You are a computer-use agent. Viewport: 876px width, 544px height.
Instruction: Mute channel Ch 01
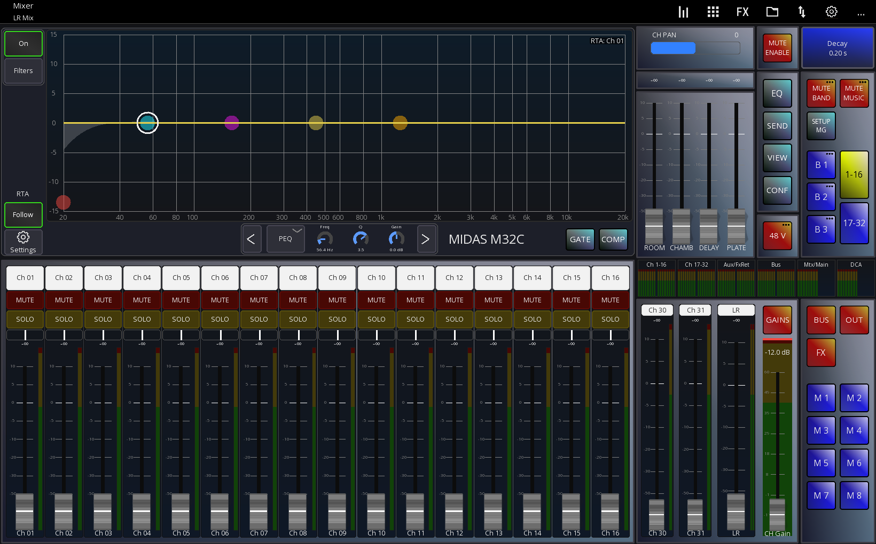click(x=25, y=300)
